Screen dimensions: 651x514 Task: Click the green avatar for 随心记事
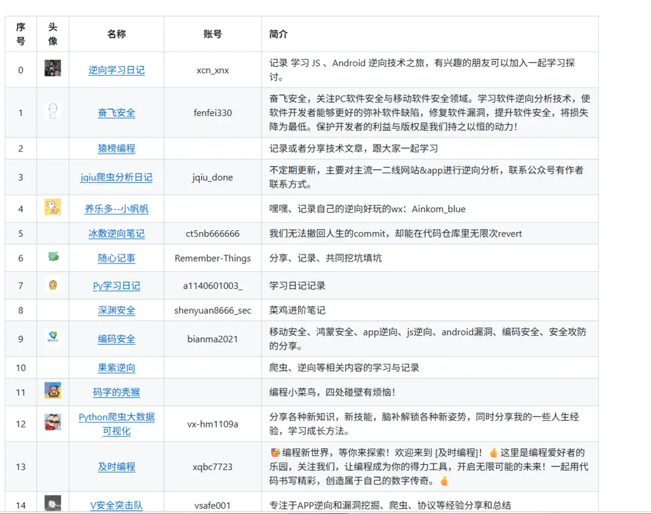tap(53, 256)
